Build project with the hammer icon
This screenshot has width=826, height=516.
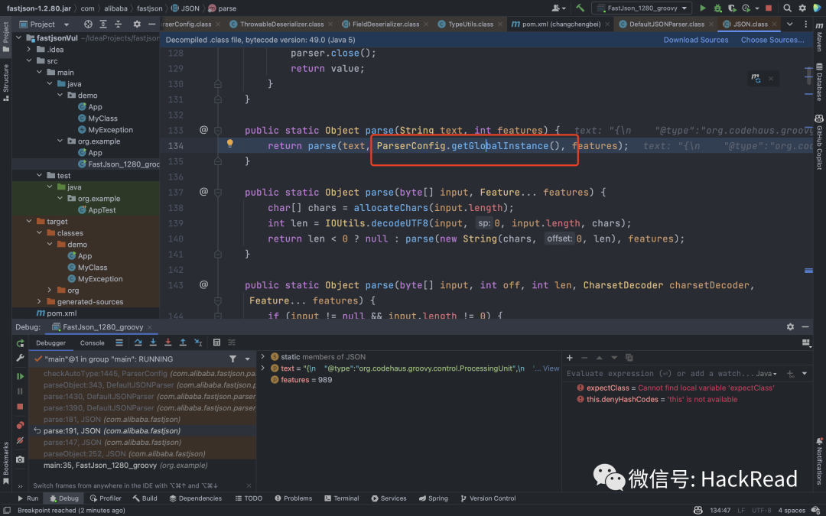tap(580, 8)
